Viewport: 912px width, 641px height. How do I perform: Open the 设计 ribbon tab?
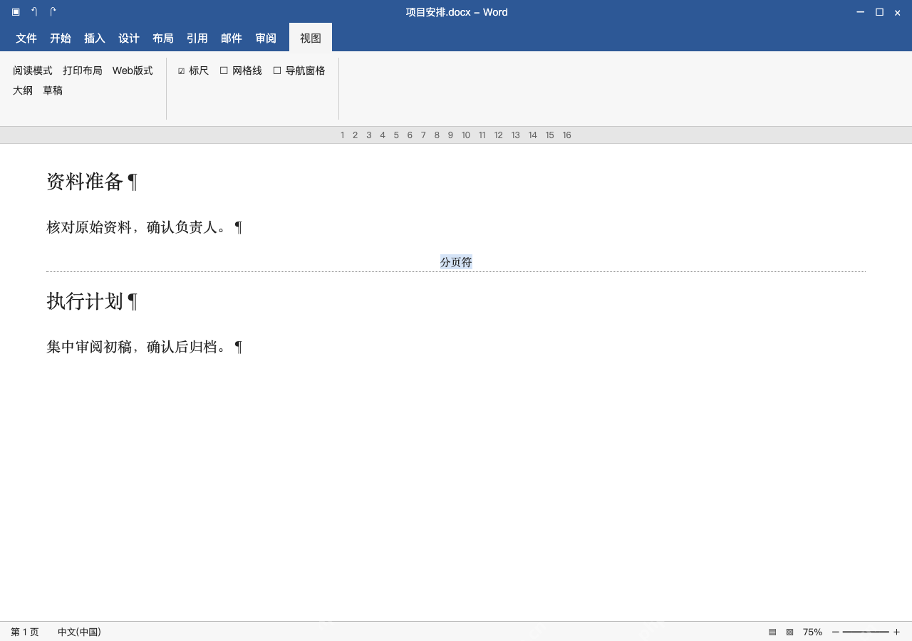click(x=129, y=38)
